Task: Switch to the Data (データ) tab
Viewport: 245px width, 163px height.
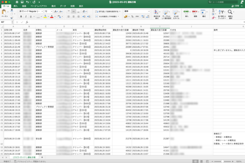Action: [x=63, y=6]
